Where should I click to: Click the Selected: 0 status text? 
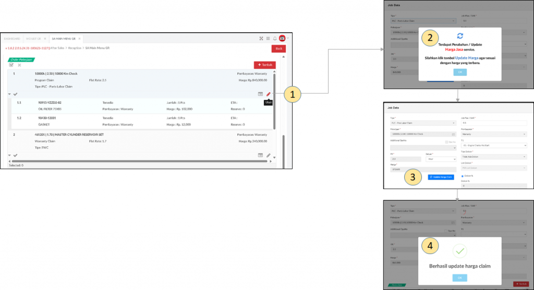pos(16,165)
